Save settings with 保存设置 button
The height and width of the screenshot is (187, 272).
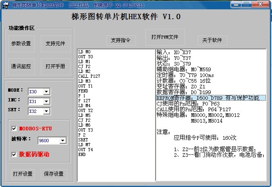point(54,174)
